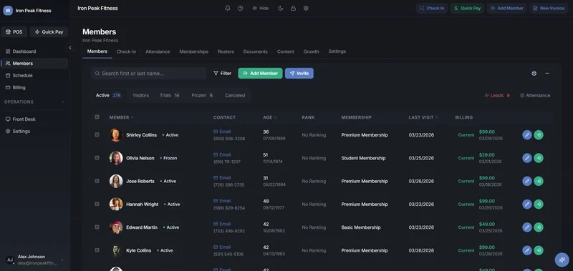
Task: Click the Email link for Olivia Nelson
Action: pyautogui.click(x=222, y=154)
